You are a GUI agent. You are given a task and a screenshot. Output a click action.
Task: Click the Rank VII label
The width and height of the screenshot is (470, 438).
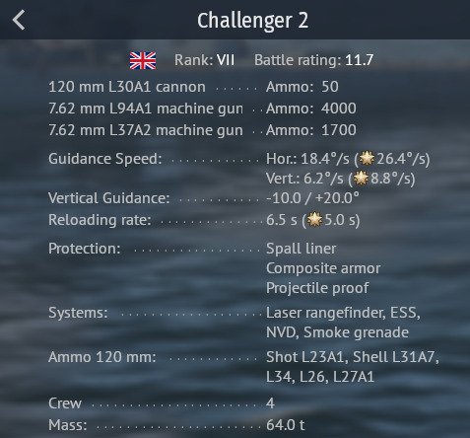coord(204,60)
